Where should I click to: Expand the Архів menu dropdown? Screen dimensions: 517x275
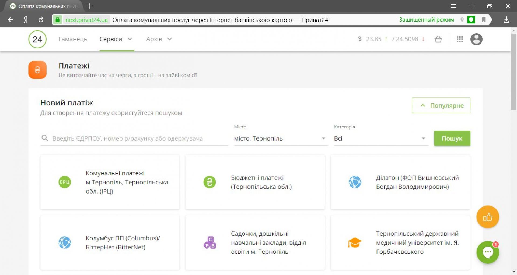(159, 39)
